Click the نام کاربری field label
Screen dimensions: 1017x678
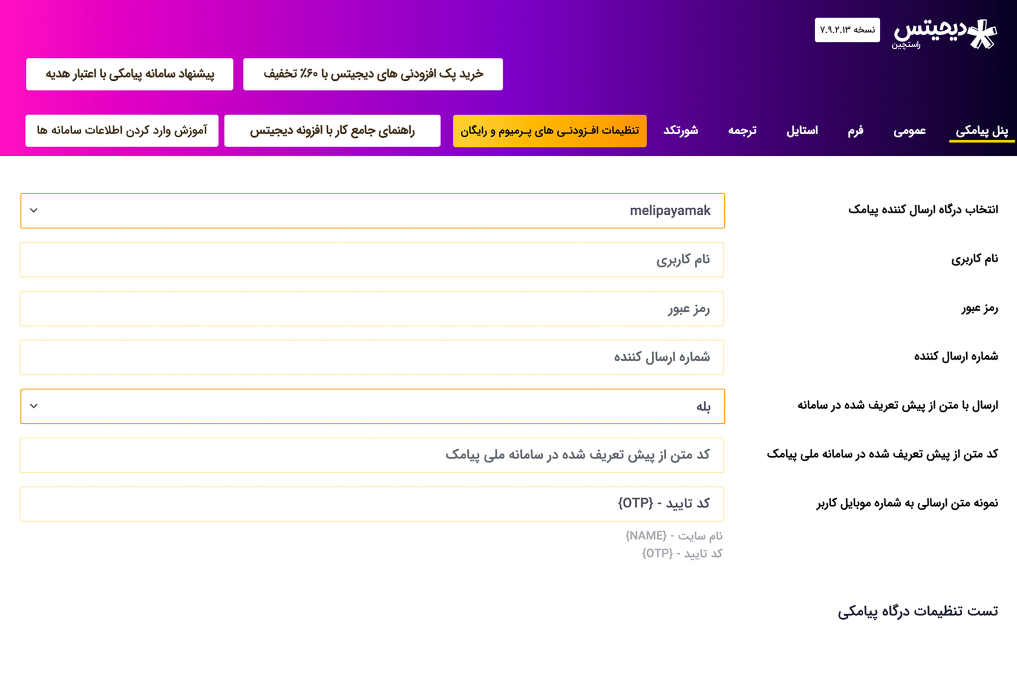coord(974,259)
